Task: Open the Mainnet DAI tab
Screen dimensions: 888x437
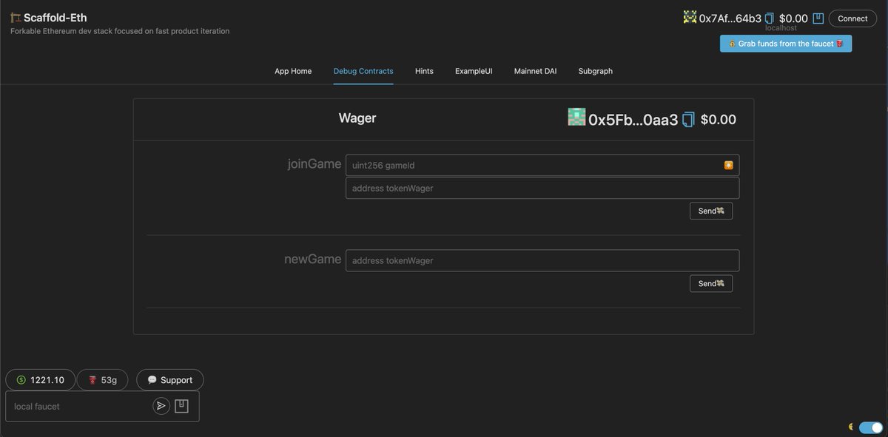Action: (x=535, y=70)
